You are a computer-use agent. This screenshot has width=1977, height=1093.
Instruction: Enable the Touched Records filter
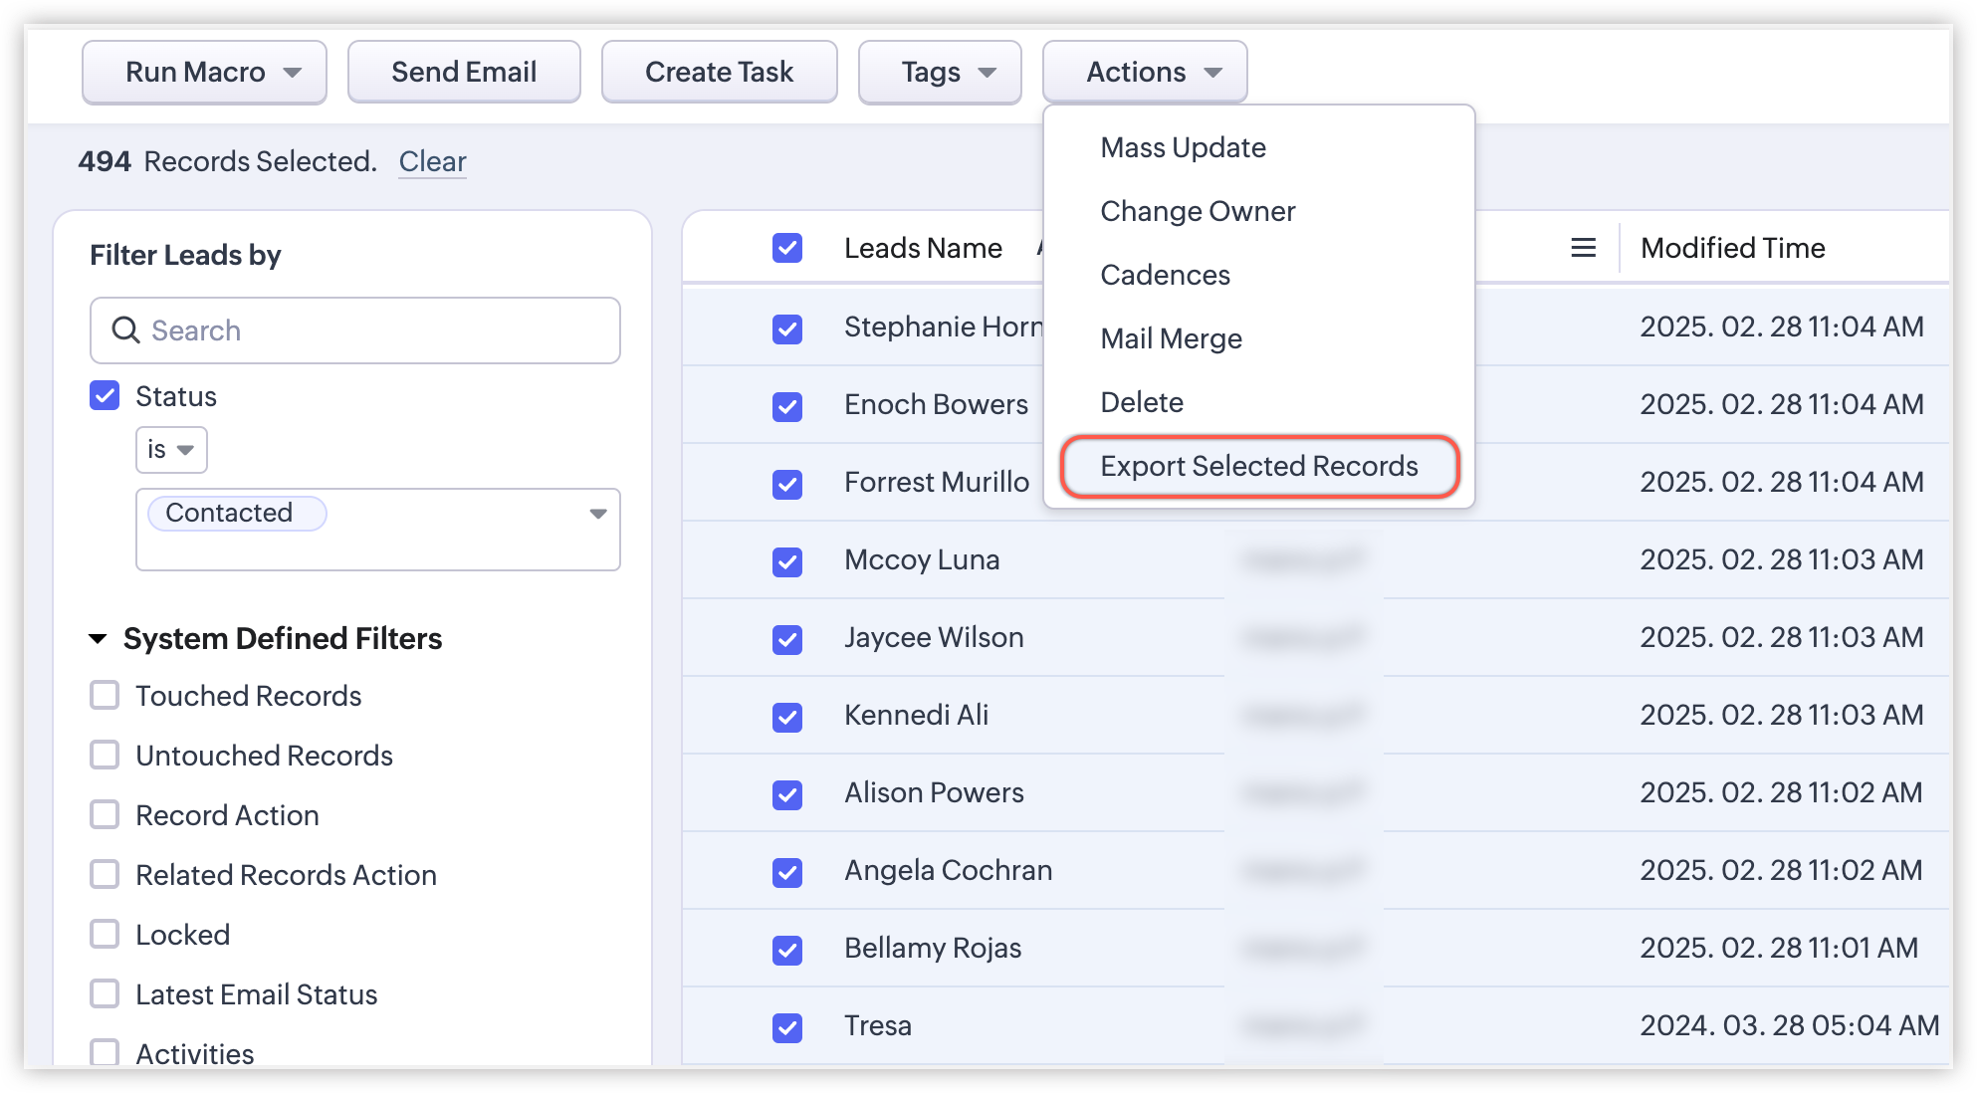pos(105,696)
